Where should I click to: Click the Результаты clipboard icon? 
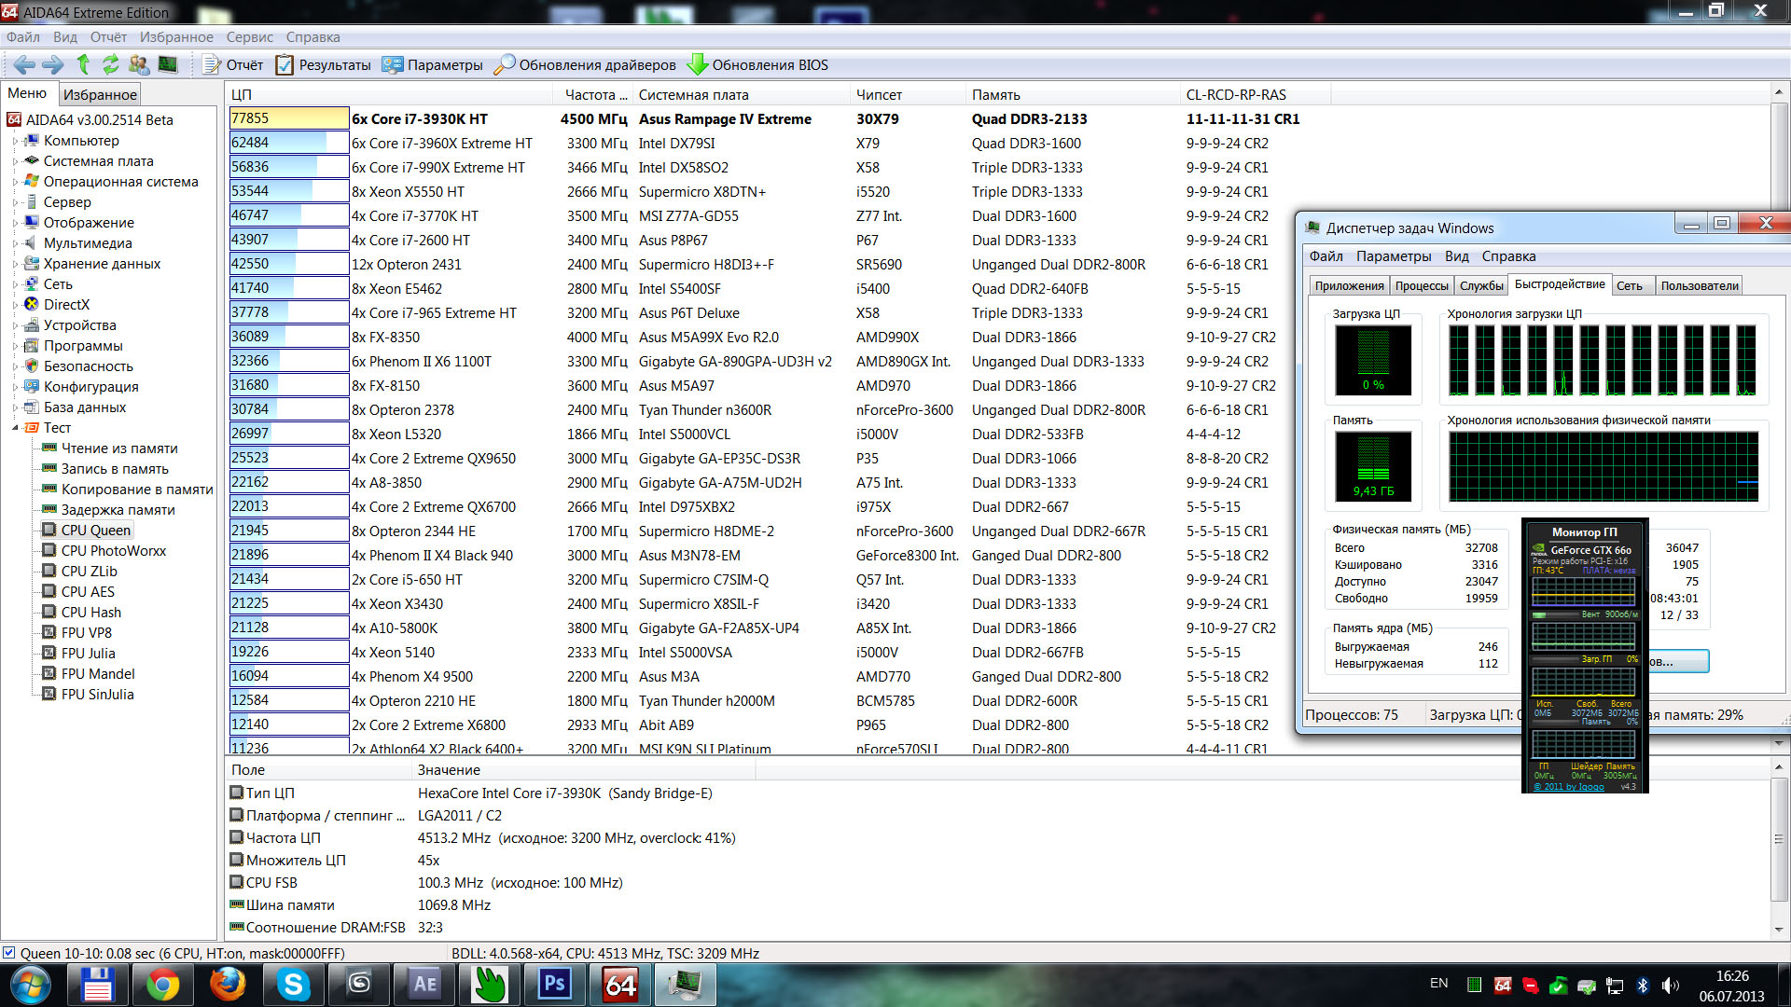coord(285,64)
